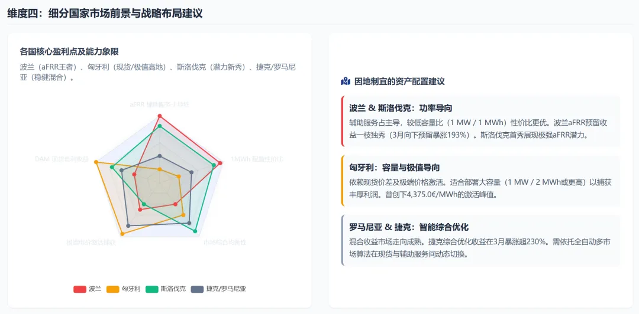639x314 pixels.
Task: Select the orange 匈牙利 point on the lower-left axis
Action: (x=122, y=234)
